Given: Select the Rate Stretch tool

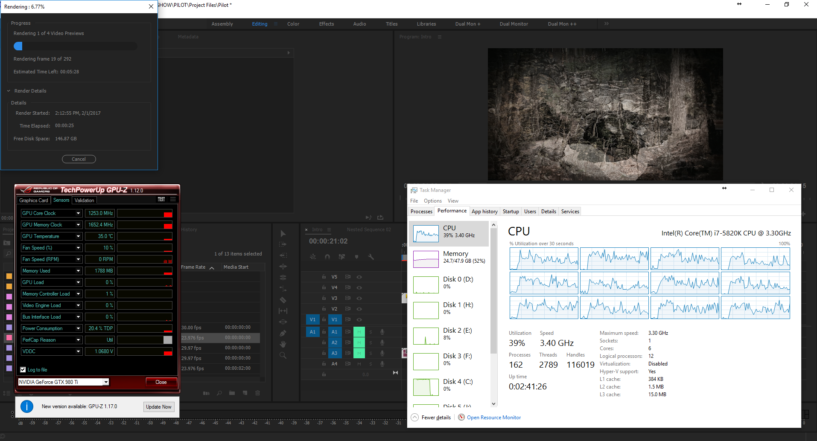Looking at the screenshot, I should [x=283, y=289].
